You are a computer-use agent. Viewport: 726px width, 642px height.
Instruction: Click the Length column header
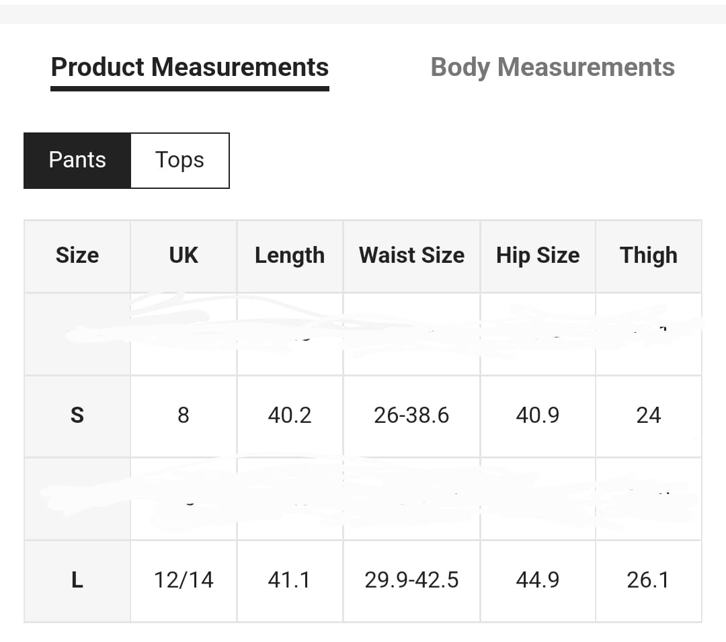[290, 255]
